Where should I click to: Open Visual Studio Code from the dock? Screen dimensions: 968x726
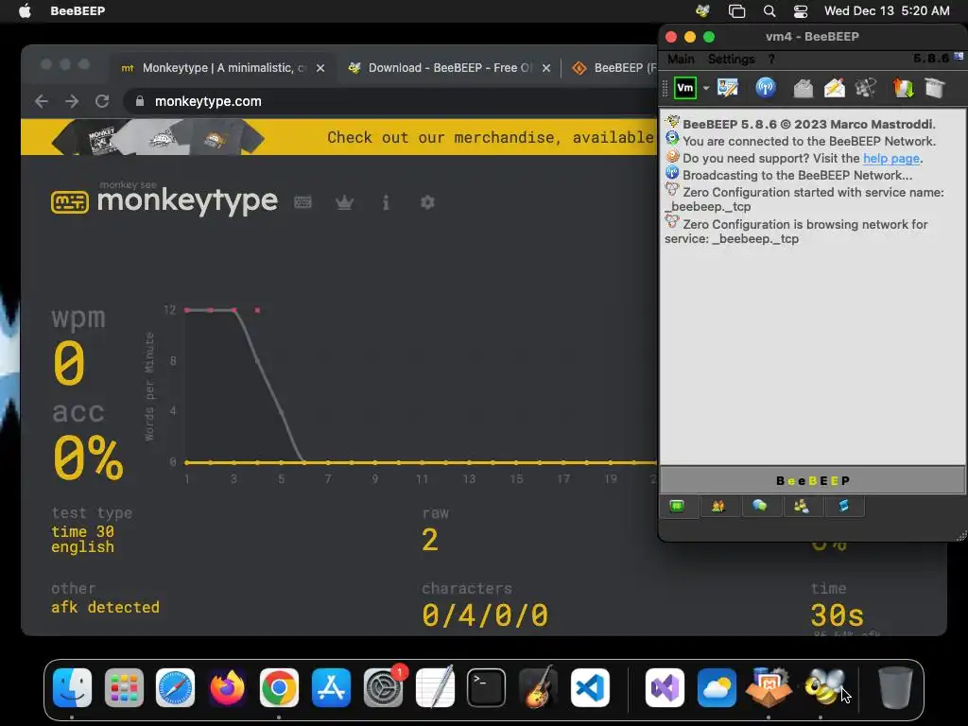pyautogui.click(x=590, y=688)
